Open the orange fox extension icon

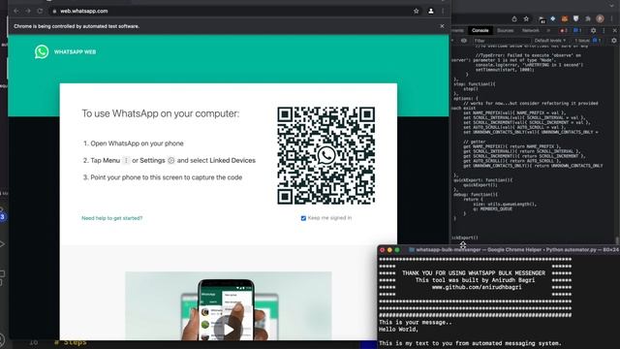point(565,18)
